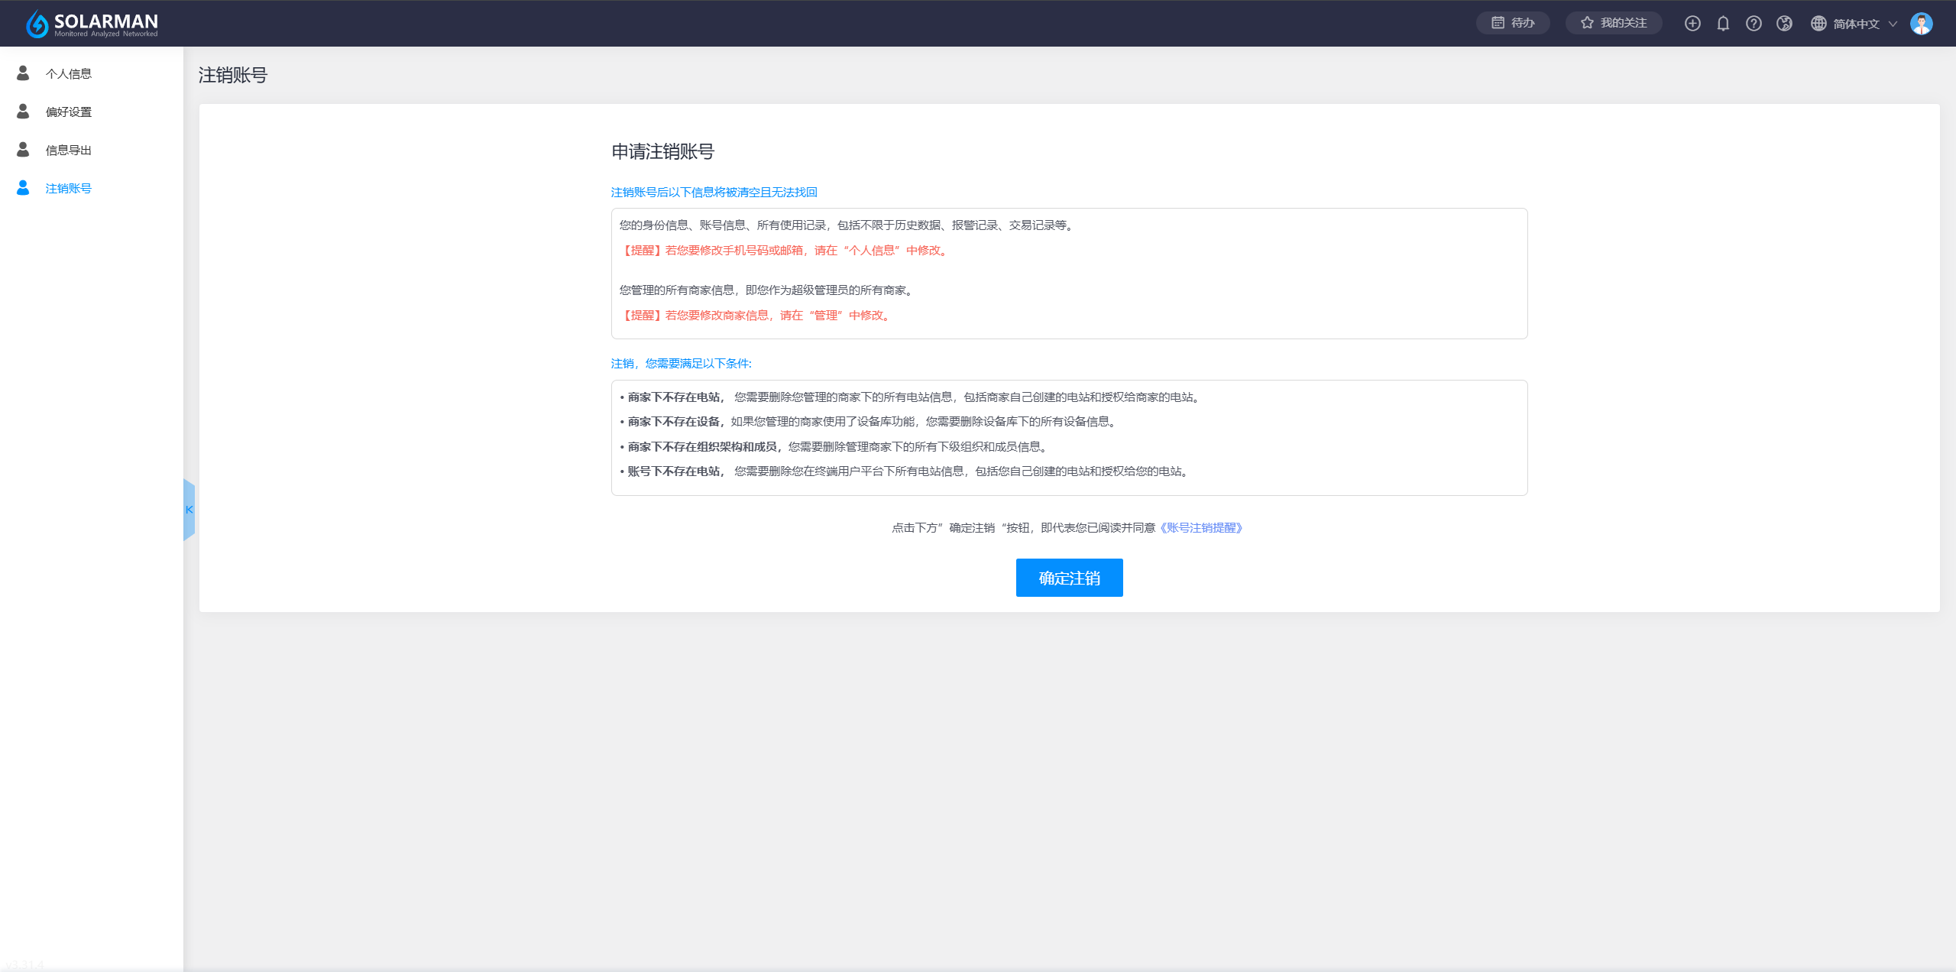Select 注销账号 sidebar item
1956x972 pixels.
(69, 188)
